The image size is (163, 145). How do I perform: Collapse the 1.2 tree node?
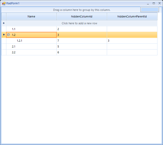(8, 35)
